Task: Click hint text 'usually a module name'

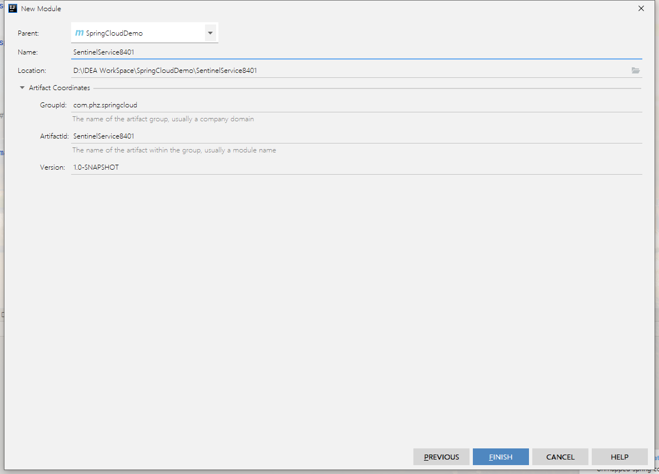Action: point(241,150)
